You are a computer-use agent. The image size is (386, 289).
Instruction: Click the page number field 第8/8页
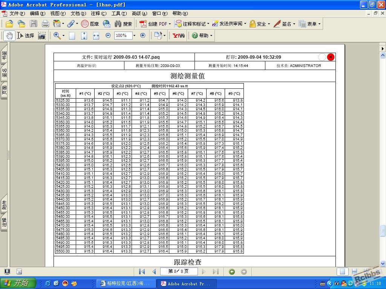179,271
